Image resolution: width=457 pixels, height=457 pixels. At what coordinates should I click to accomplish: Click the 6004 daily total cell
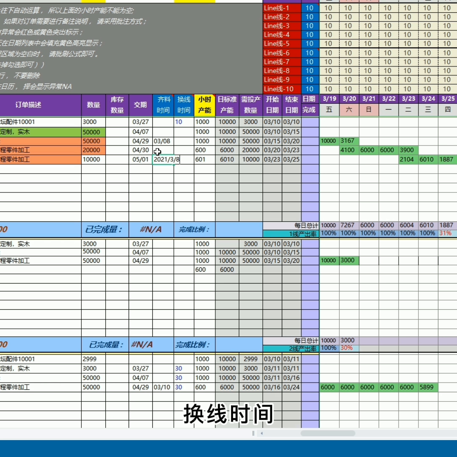[x=408, y=225]
